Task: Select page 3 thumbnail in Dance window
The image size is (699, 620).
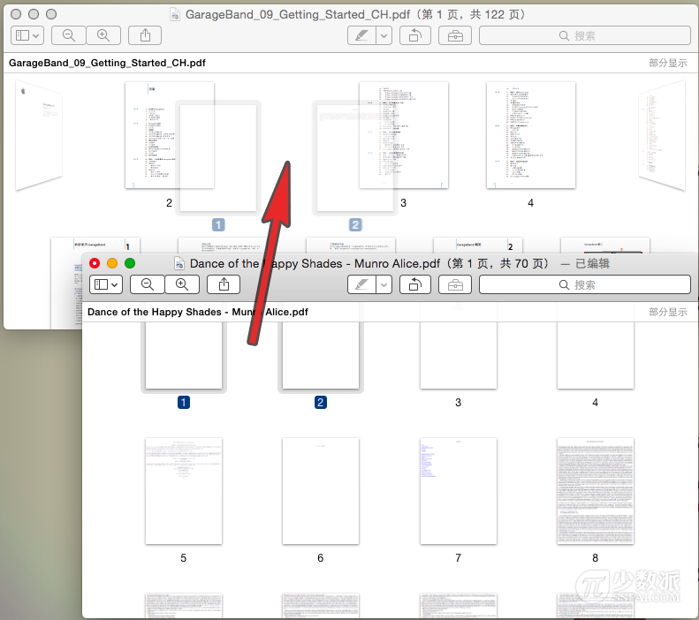Action: click(459, 355)
